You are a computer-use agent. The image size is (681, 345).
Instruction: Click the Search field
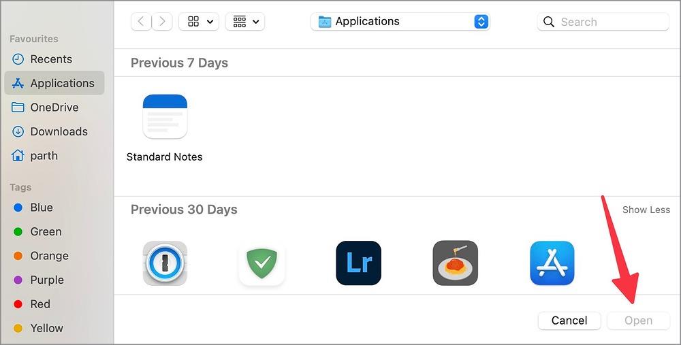coord(603,22)
